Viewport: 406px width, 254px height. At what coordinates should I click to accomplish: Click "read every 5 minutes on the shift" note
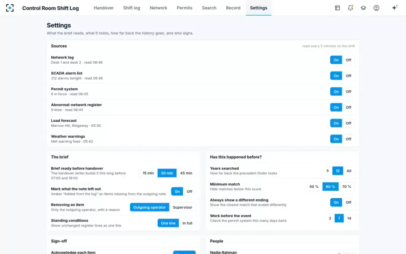click(329, 46)
